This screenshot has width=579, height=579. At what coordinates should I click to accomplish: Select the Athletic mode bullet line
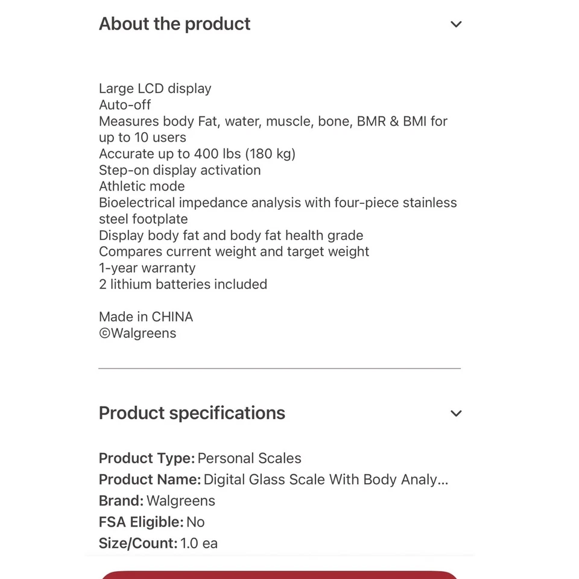(142, 186)
